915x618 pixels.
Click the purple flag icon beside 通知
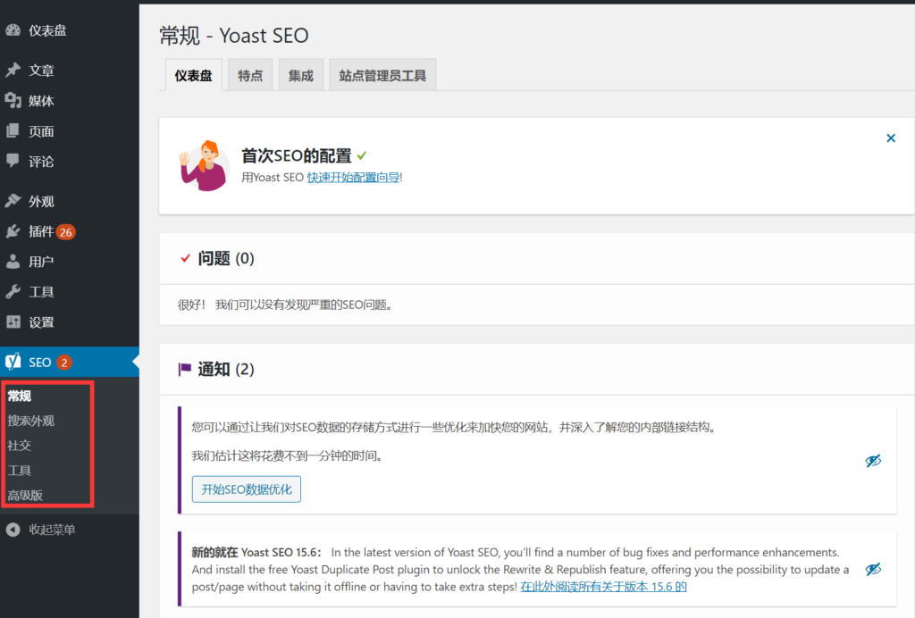(x=184, y=369)
